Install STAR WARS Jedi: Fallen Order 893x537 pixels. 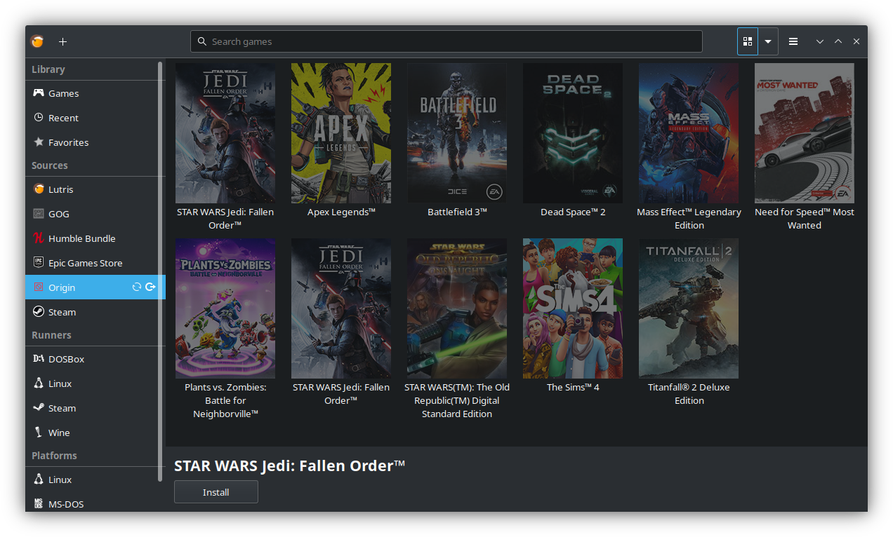(216, 492)
